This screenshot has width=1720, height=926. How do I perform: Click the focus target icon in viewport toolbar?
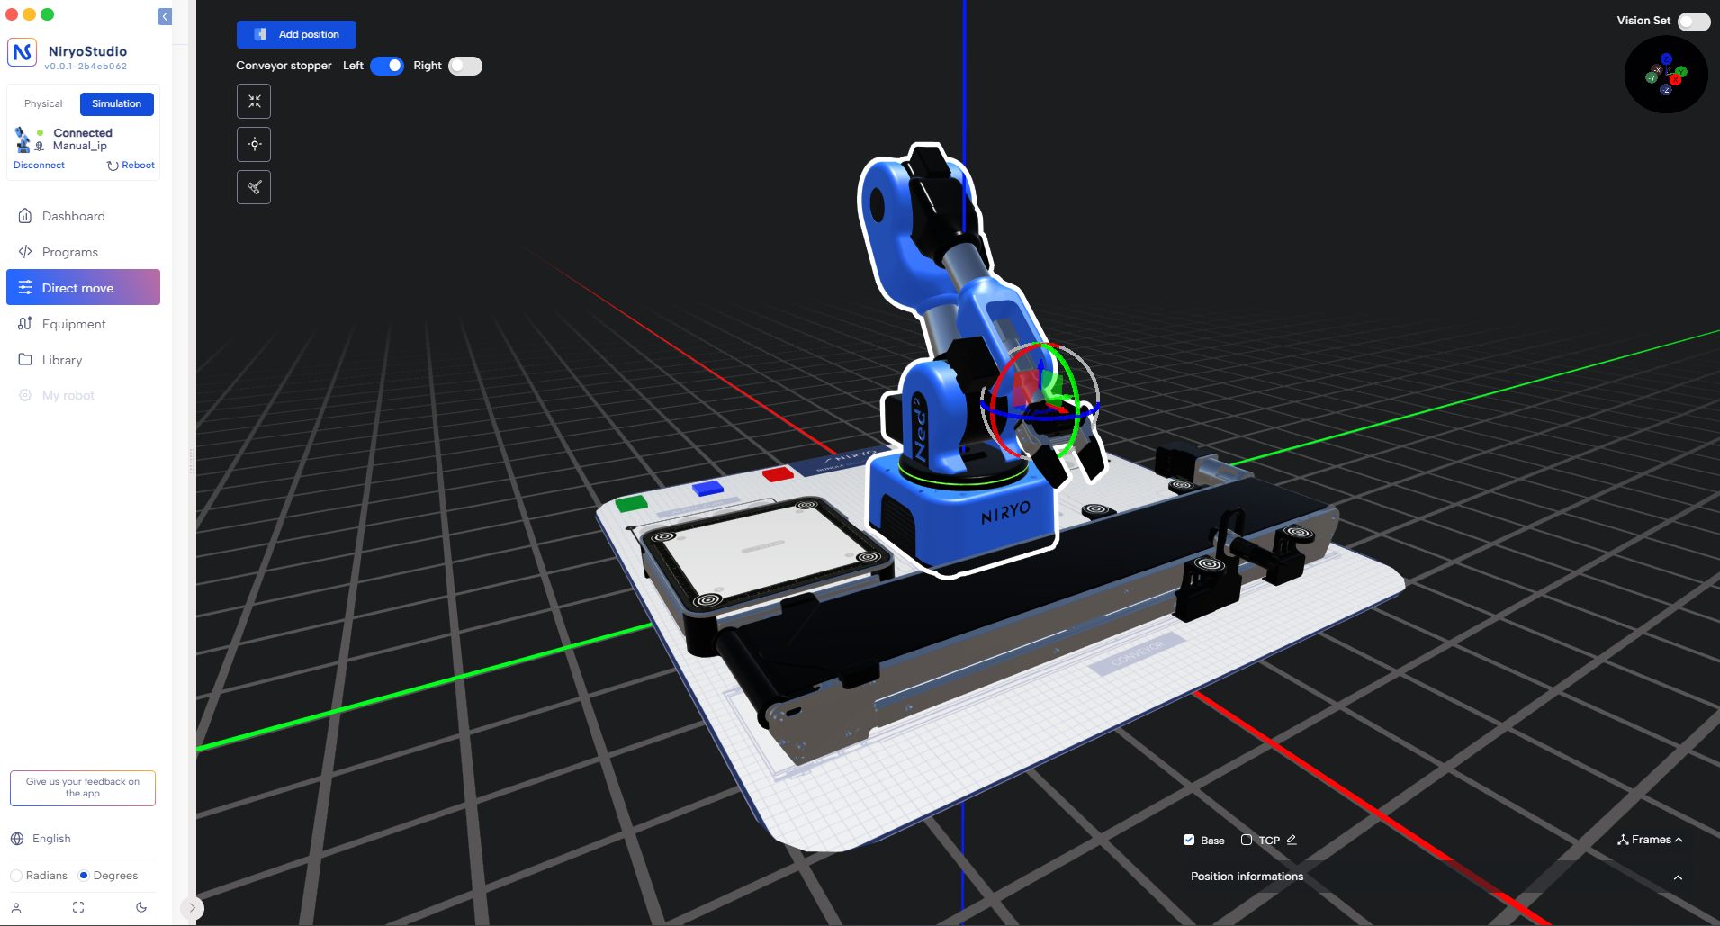(255, 144)
